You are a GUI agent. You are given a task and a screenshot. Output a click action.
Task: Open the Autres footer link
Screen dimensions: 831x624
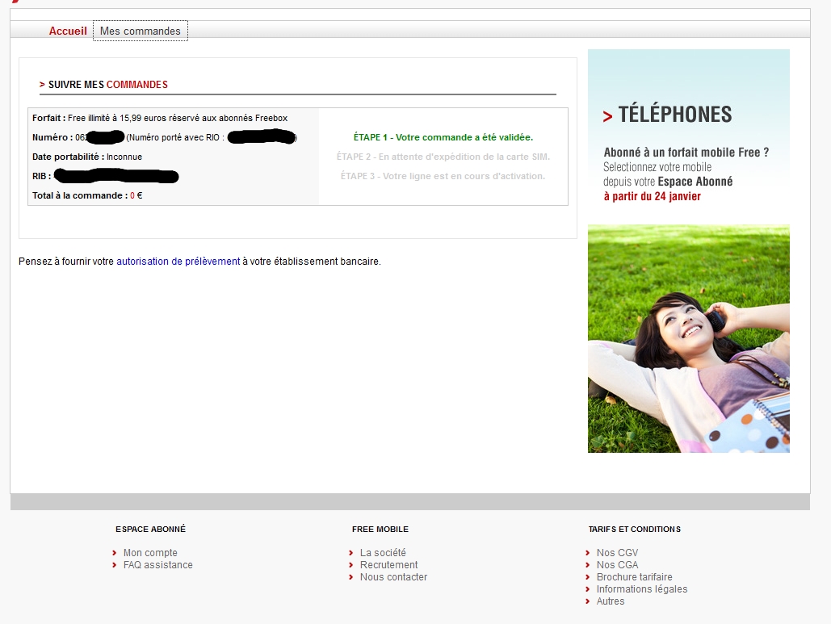tap(611, 601)
